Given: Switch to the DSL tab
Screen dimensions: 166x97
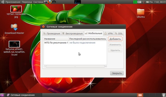Looking at the screenshot, I should (119, 33).
